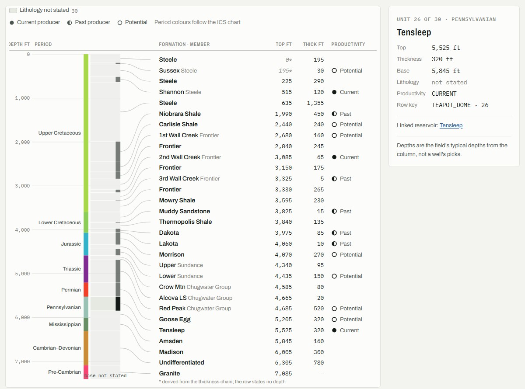Click the row key TEAPOT_DOME · 26
525x389 pixels.
(460, 105)
